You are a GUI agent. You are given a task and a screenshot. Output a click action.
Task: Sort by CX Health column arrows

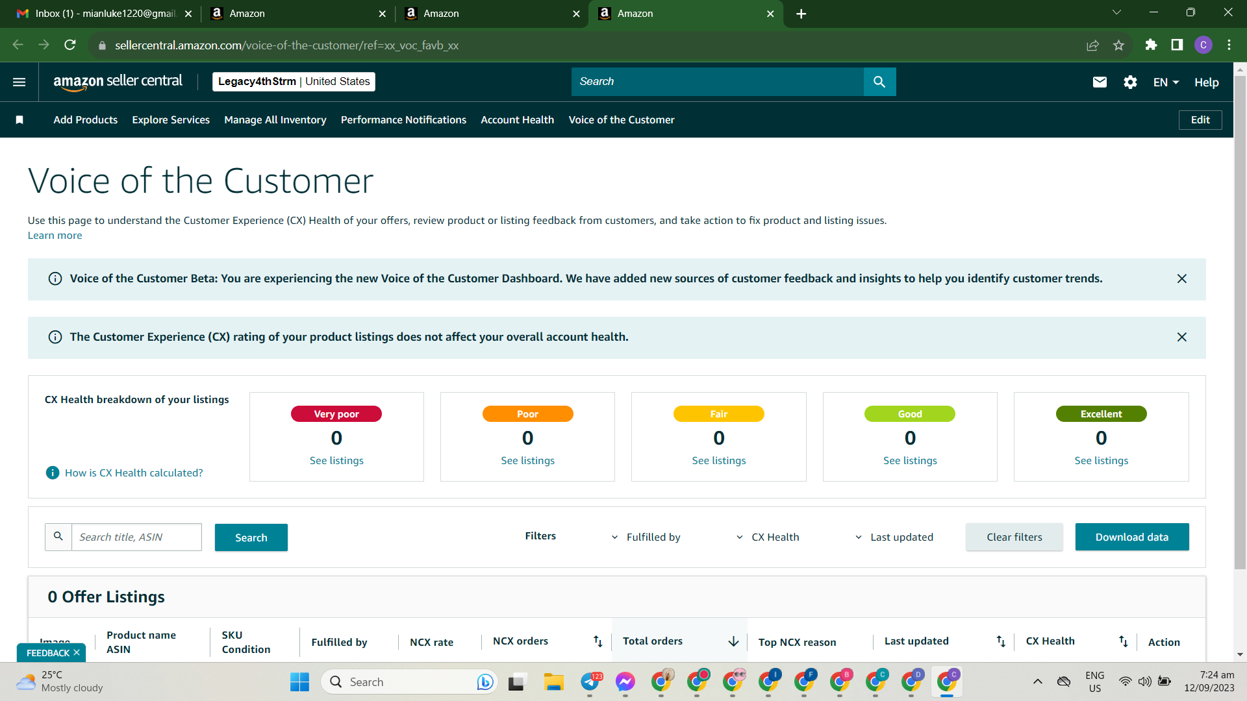(x=1124, y=641)
